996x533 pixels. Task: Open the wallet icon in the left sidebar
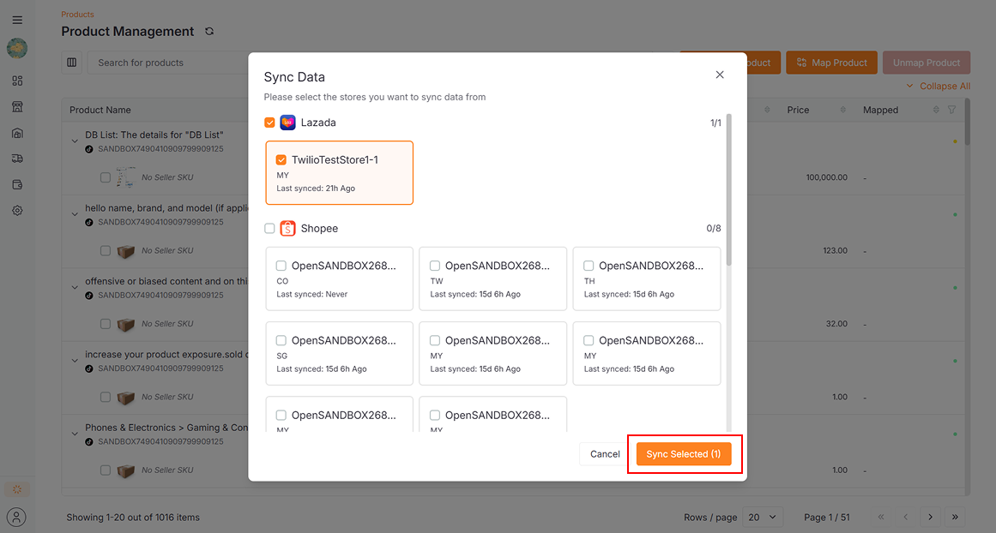tap(17, 184)
